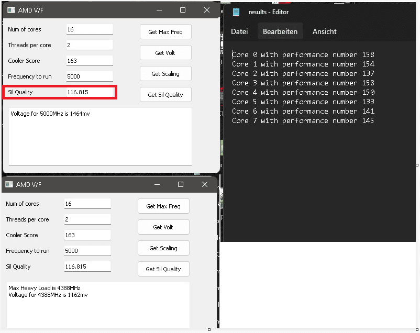The height and width of the screenshot is (333, 420).
Task: Focus Cooler Score field in top window
Action: pyautogui.click(x=90, y=61)
